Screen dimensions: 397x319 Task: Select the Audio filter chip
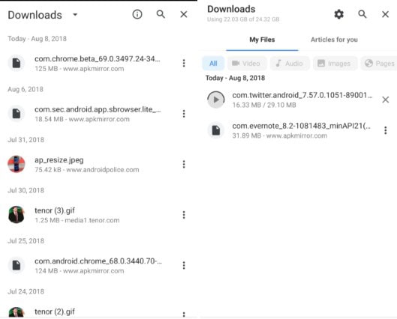click(x=290, y=64)
